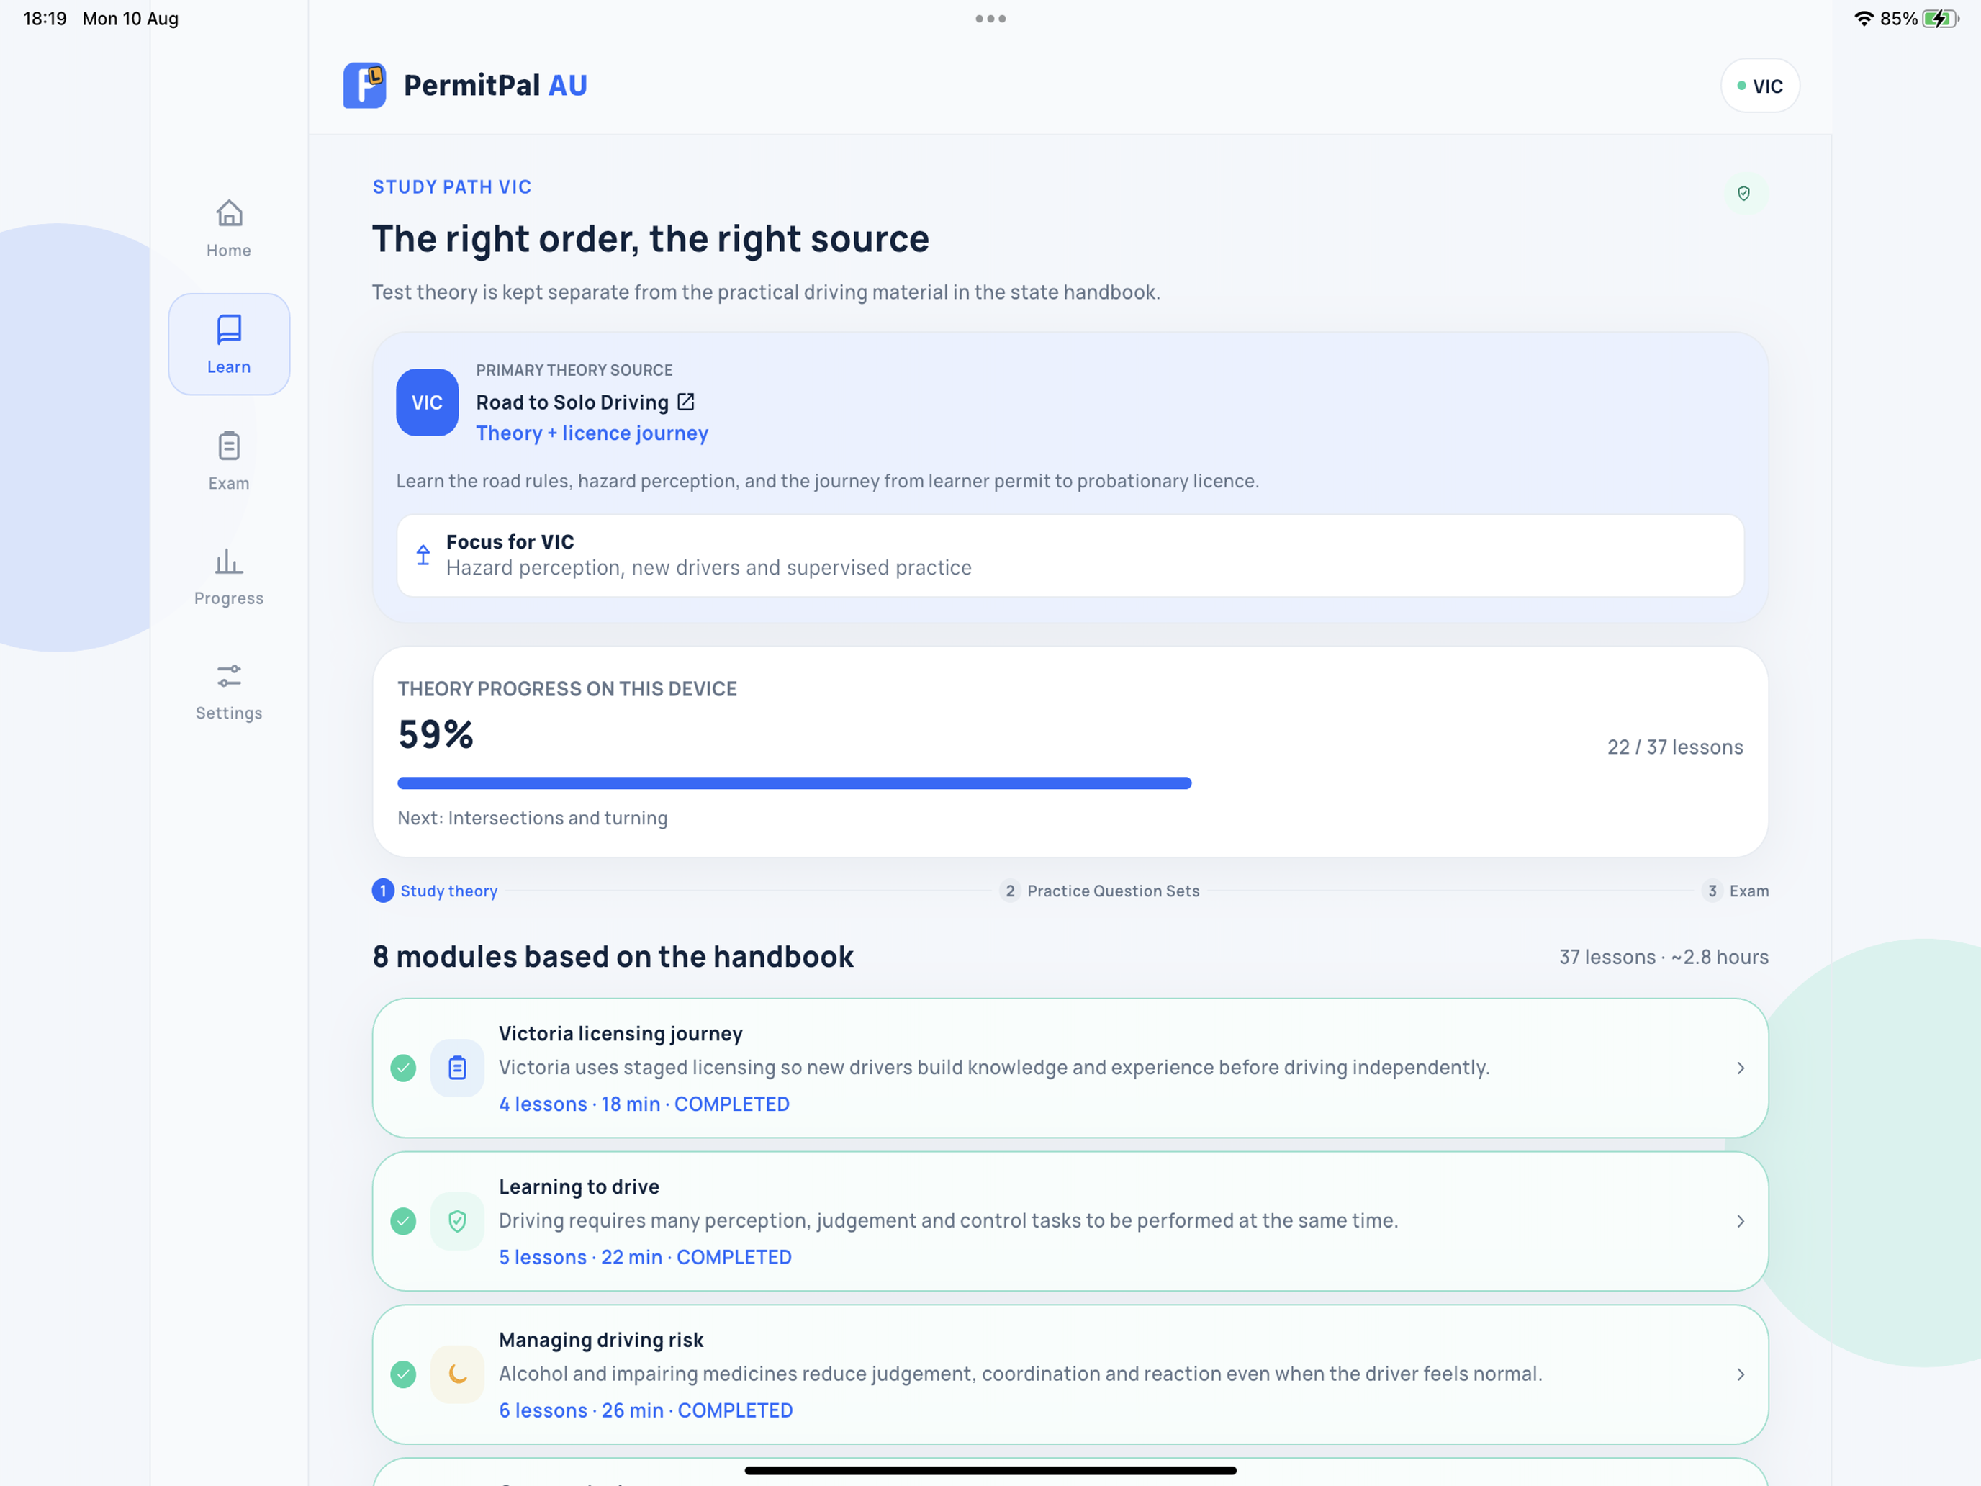Tap the shield icon of Learning to drive
This screenshot has height=1486, width=1981.
tap(457, 1221)
